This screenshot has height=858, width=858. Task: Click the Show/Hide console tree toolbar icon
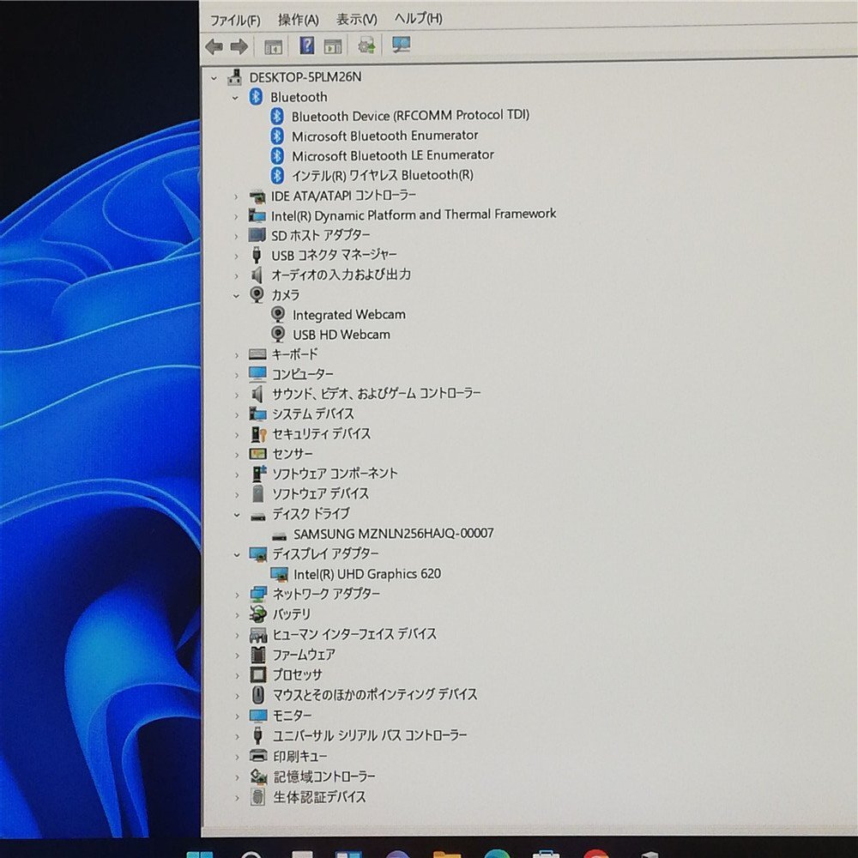click(272, 45)
